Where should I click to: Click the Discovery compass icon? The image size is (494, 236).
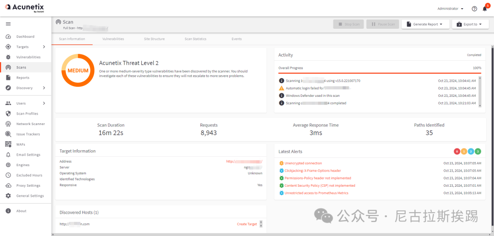[9, 88]
